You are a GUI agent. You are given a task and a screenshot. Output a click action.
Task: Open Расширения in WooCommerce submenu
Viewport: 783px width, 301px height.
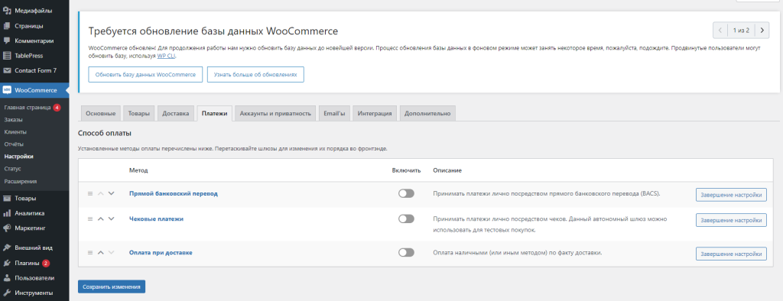[20, 181]
